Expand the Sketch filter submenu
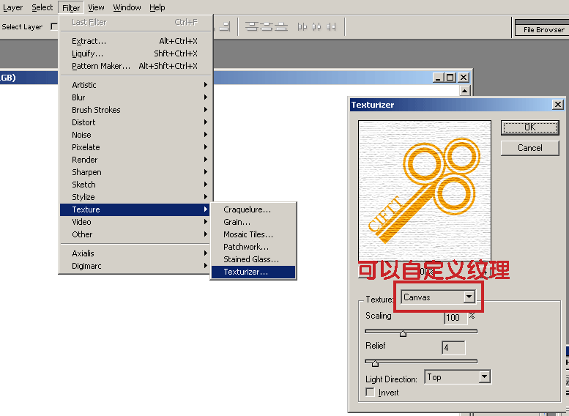Image resolution: width=569 pixels, height=416 pixels. (x=136, y=185)
